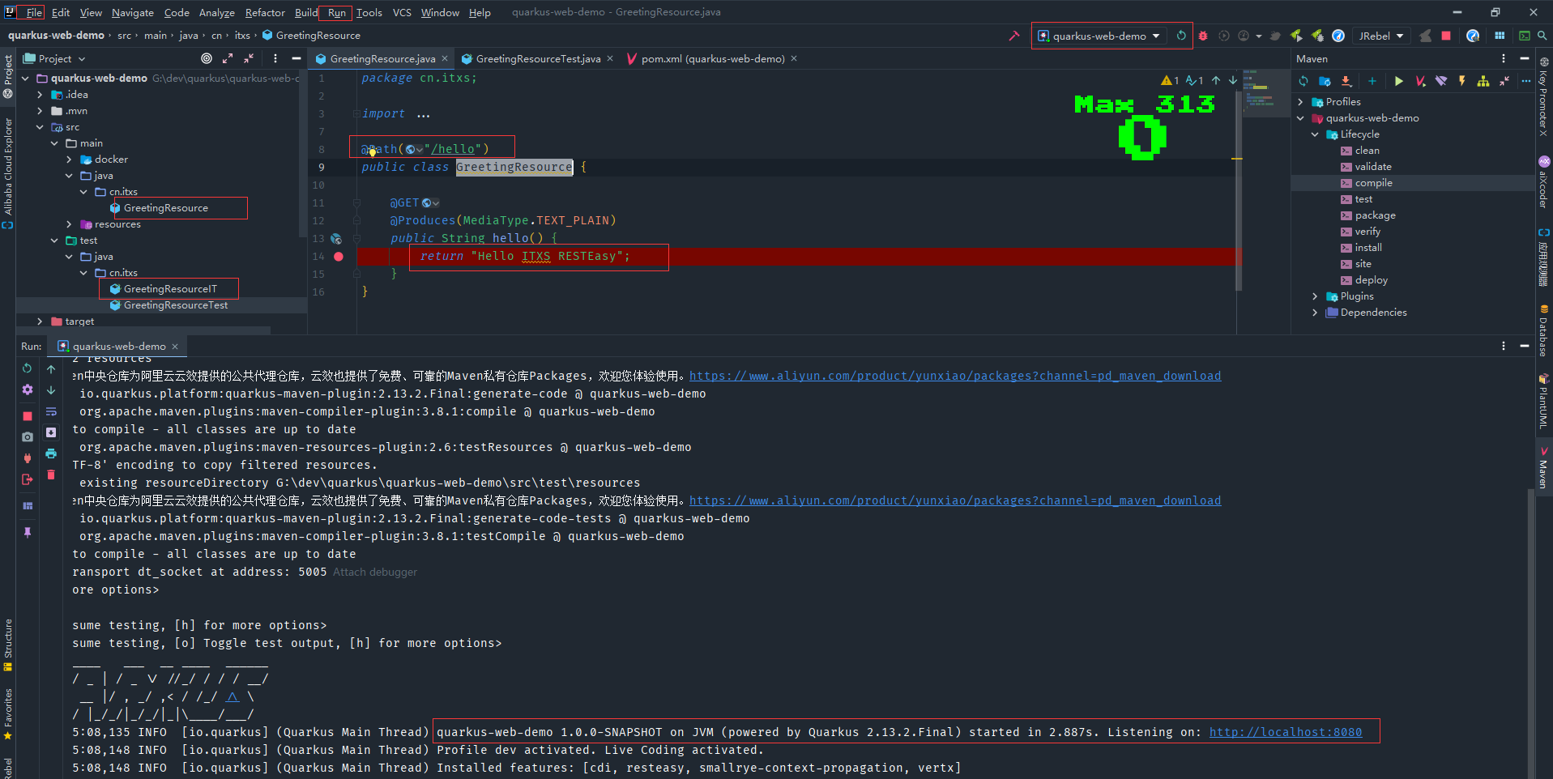Open the Database side tool window
This screenshot has height=779, width=1553.
(1543, 330)
